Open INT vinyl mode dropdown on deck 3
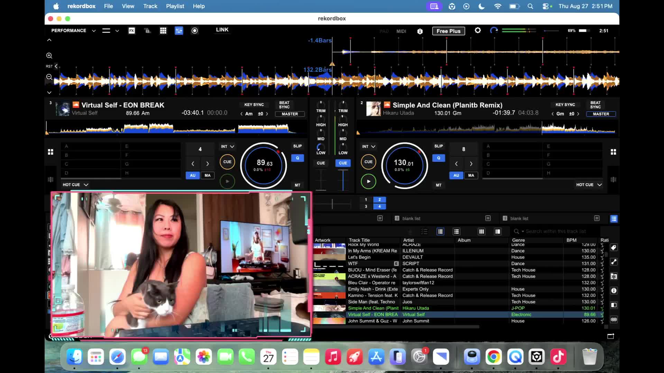Screen dimensions: 664x373 click(x=228, y=146)
